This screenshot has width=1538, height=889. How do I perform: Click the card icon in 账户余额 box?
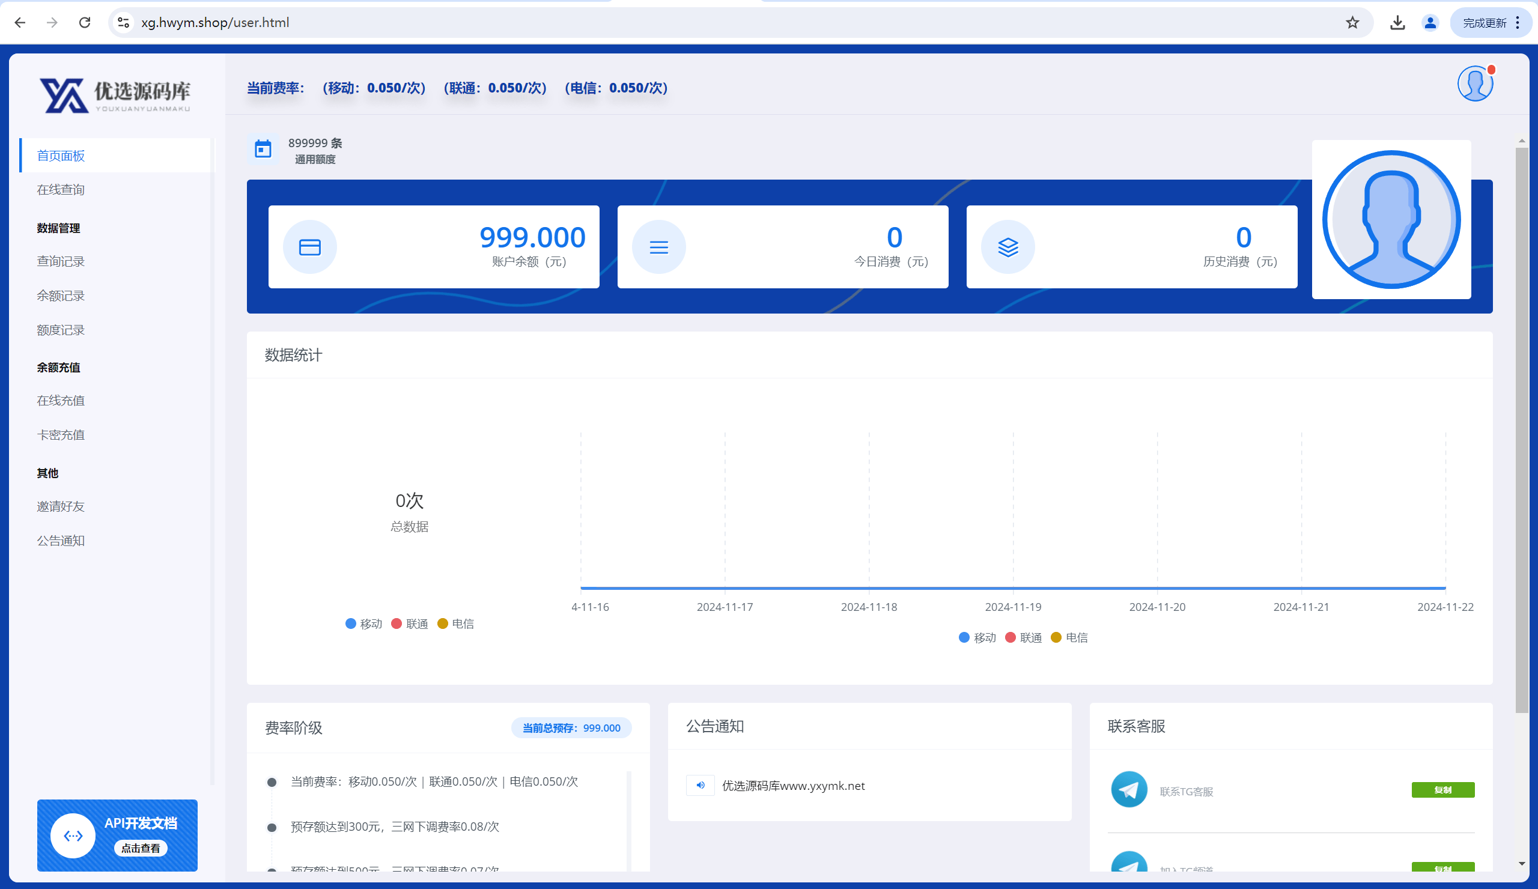(309, 246)
